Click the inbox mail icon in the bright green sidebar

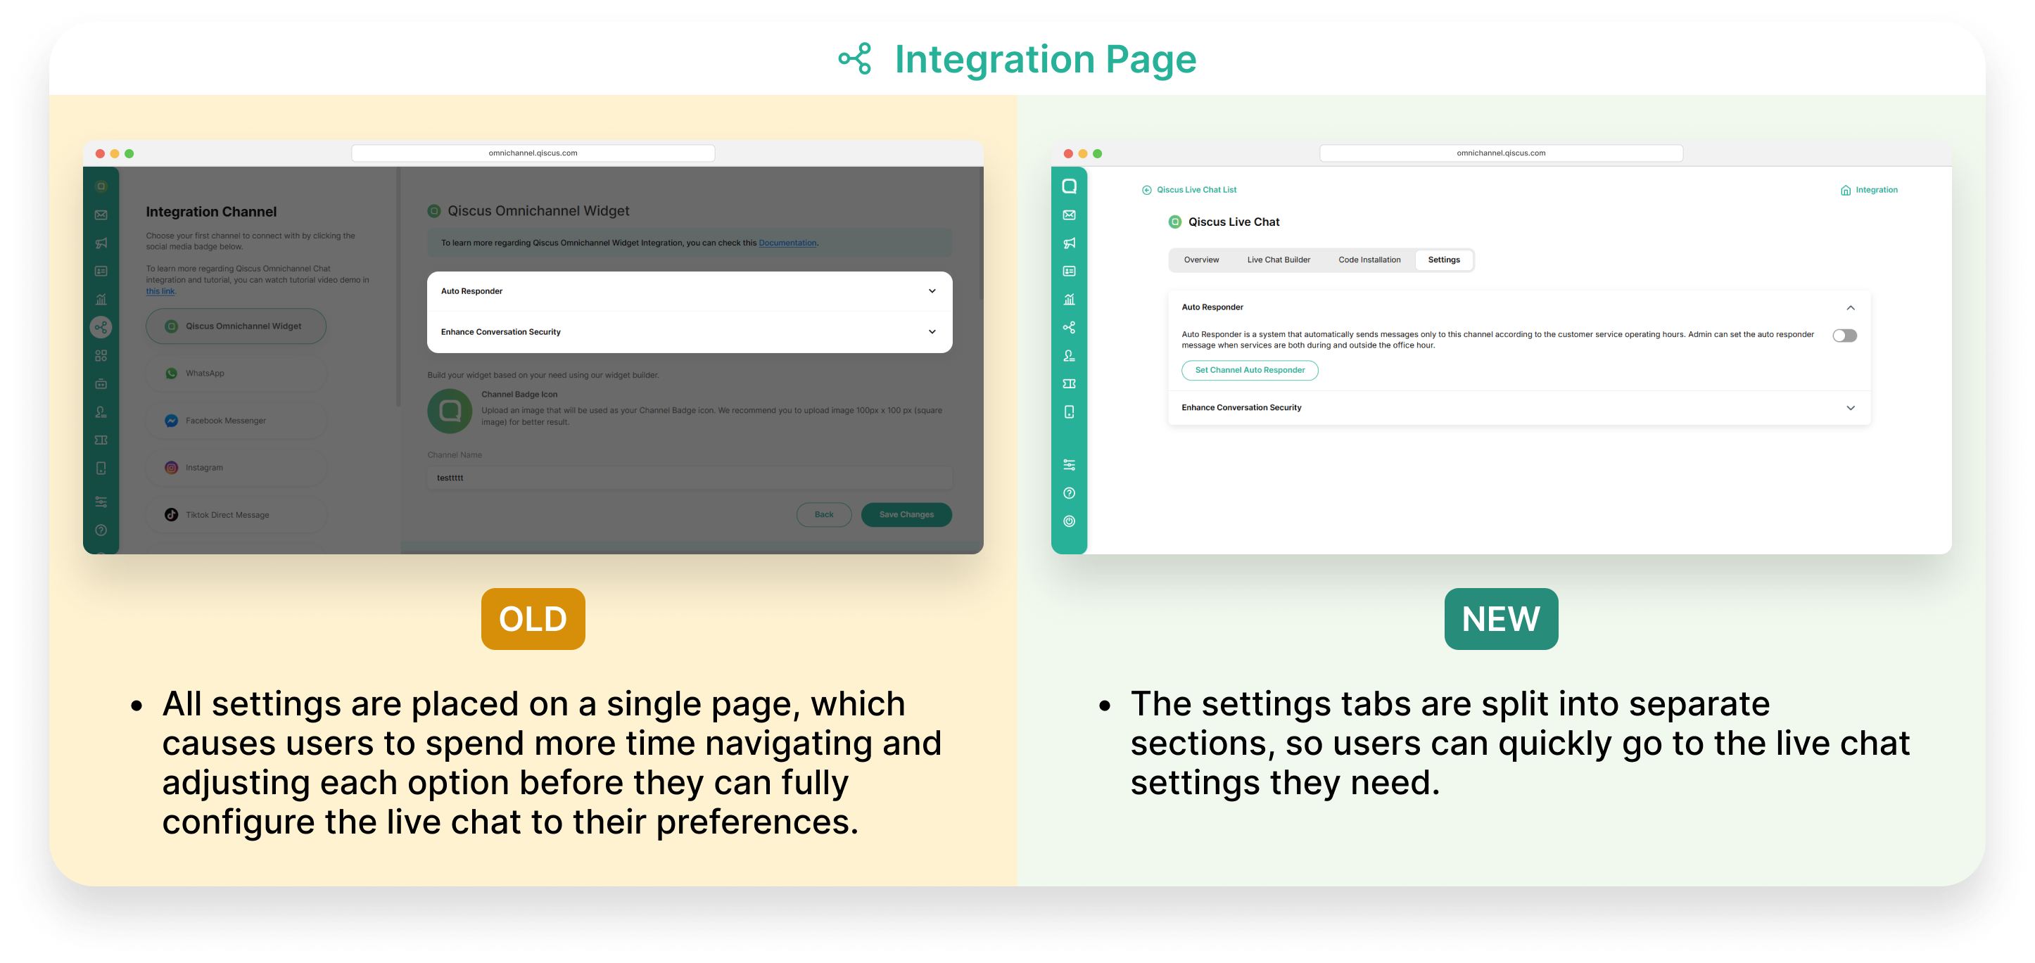pyautogui.click(x=1069, y=215)
